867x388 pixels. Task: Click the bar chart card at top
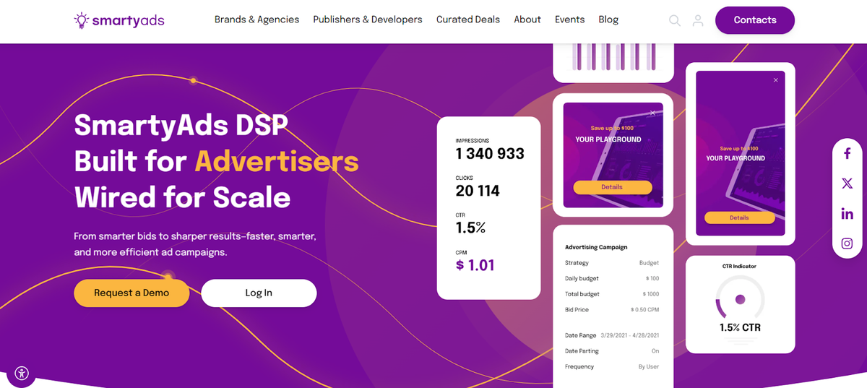(613, 61)
